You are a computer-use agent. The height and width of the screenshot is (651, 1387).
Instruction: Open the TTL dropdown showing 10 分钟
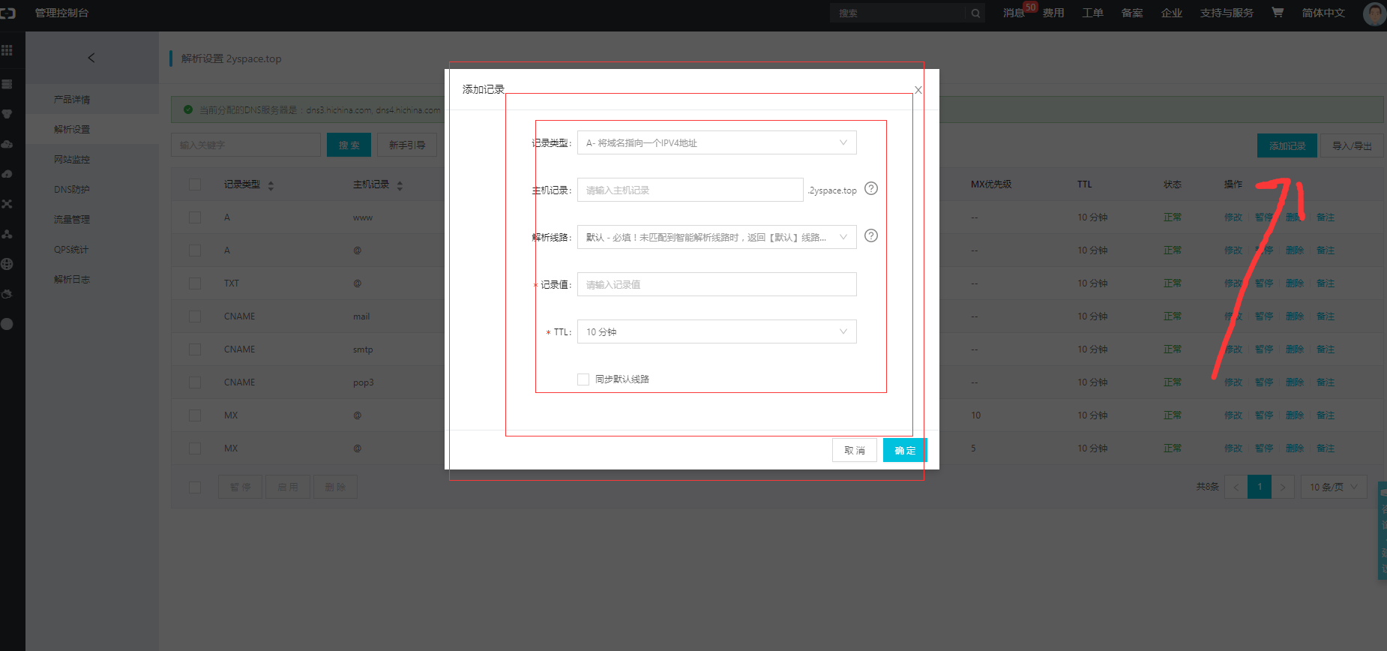coord(717,331)
